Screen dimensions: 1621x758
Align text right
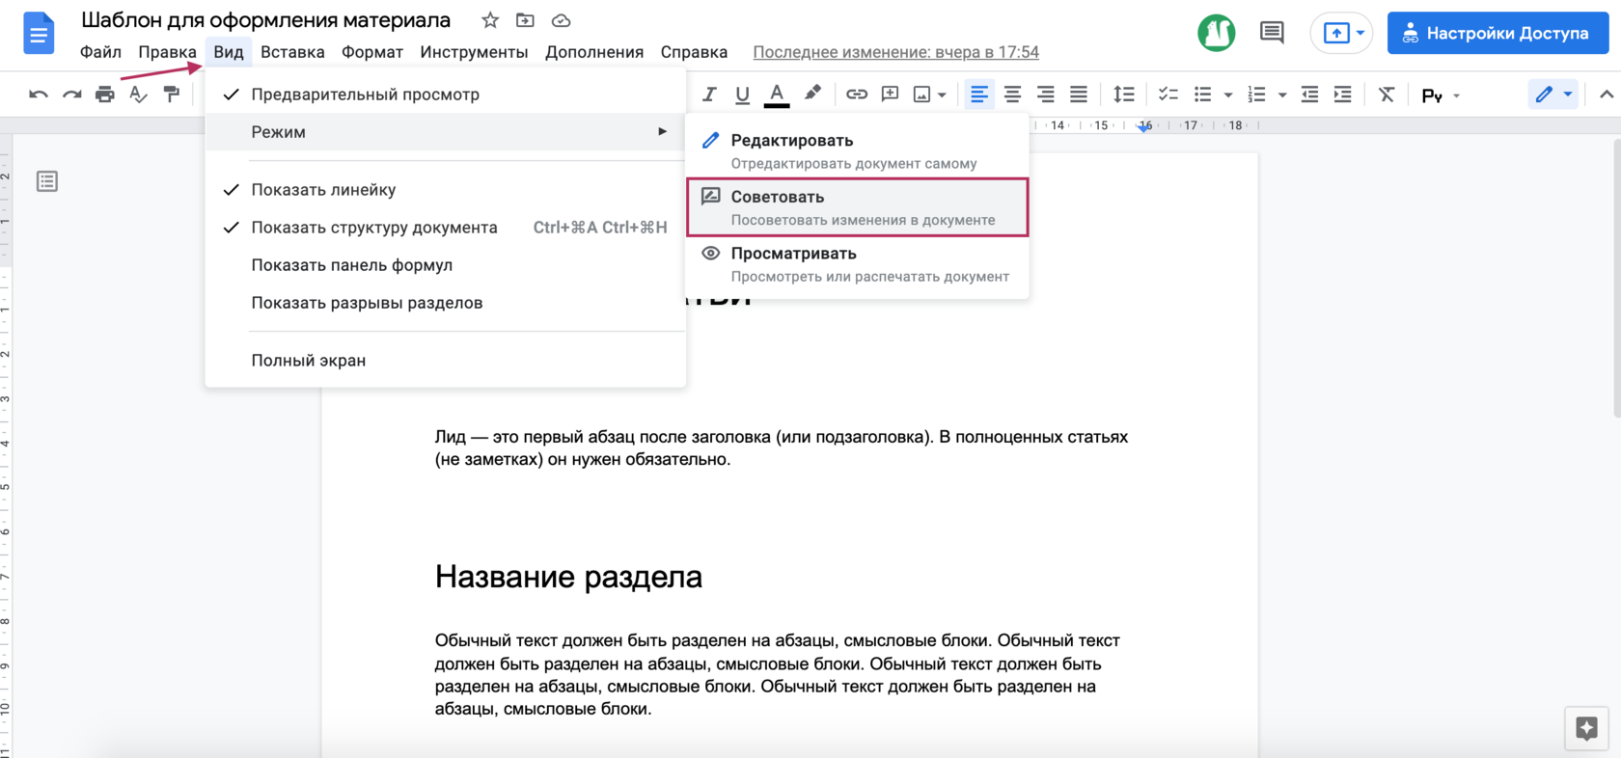[1045, 95]
